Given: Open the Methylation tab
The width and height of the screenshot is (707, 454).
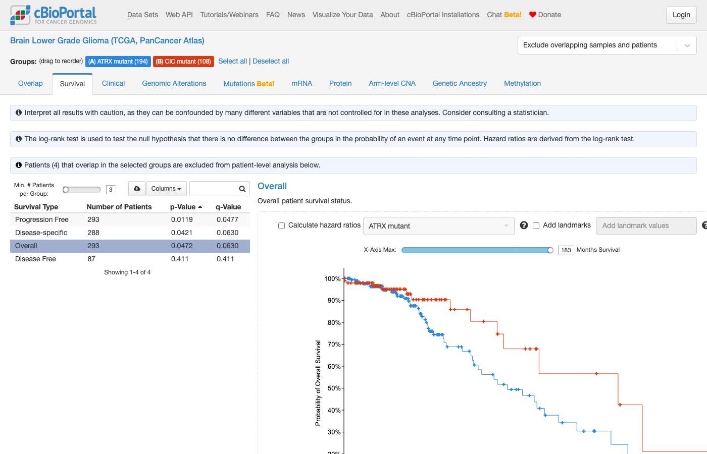Looking at the screenshot, I should [x=523, y=84].
